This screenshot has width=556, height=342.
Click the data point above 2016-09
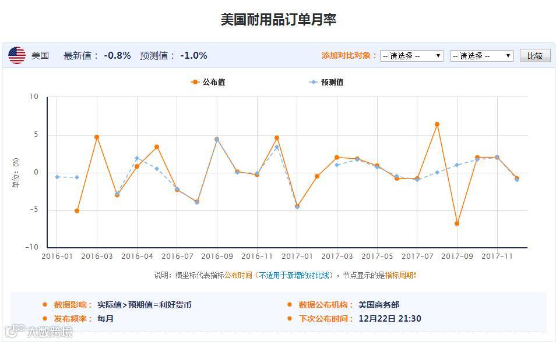coord(217,139)
